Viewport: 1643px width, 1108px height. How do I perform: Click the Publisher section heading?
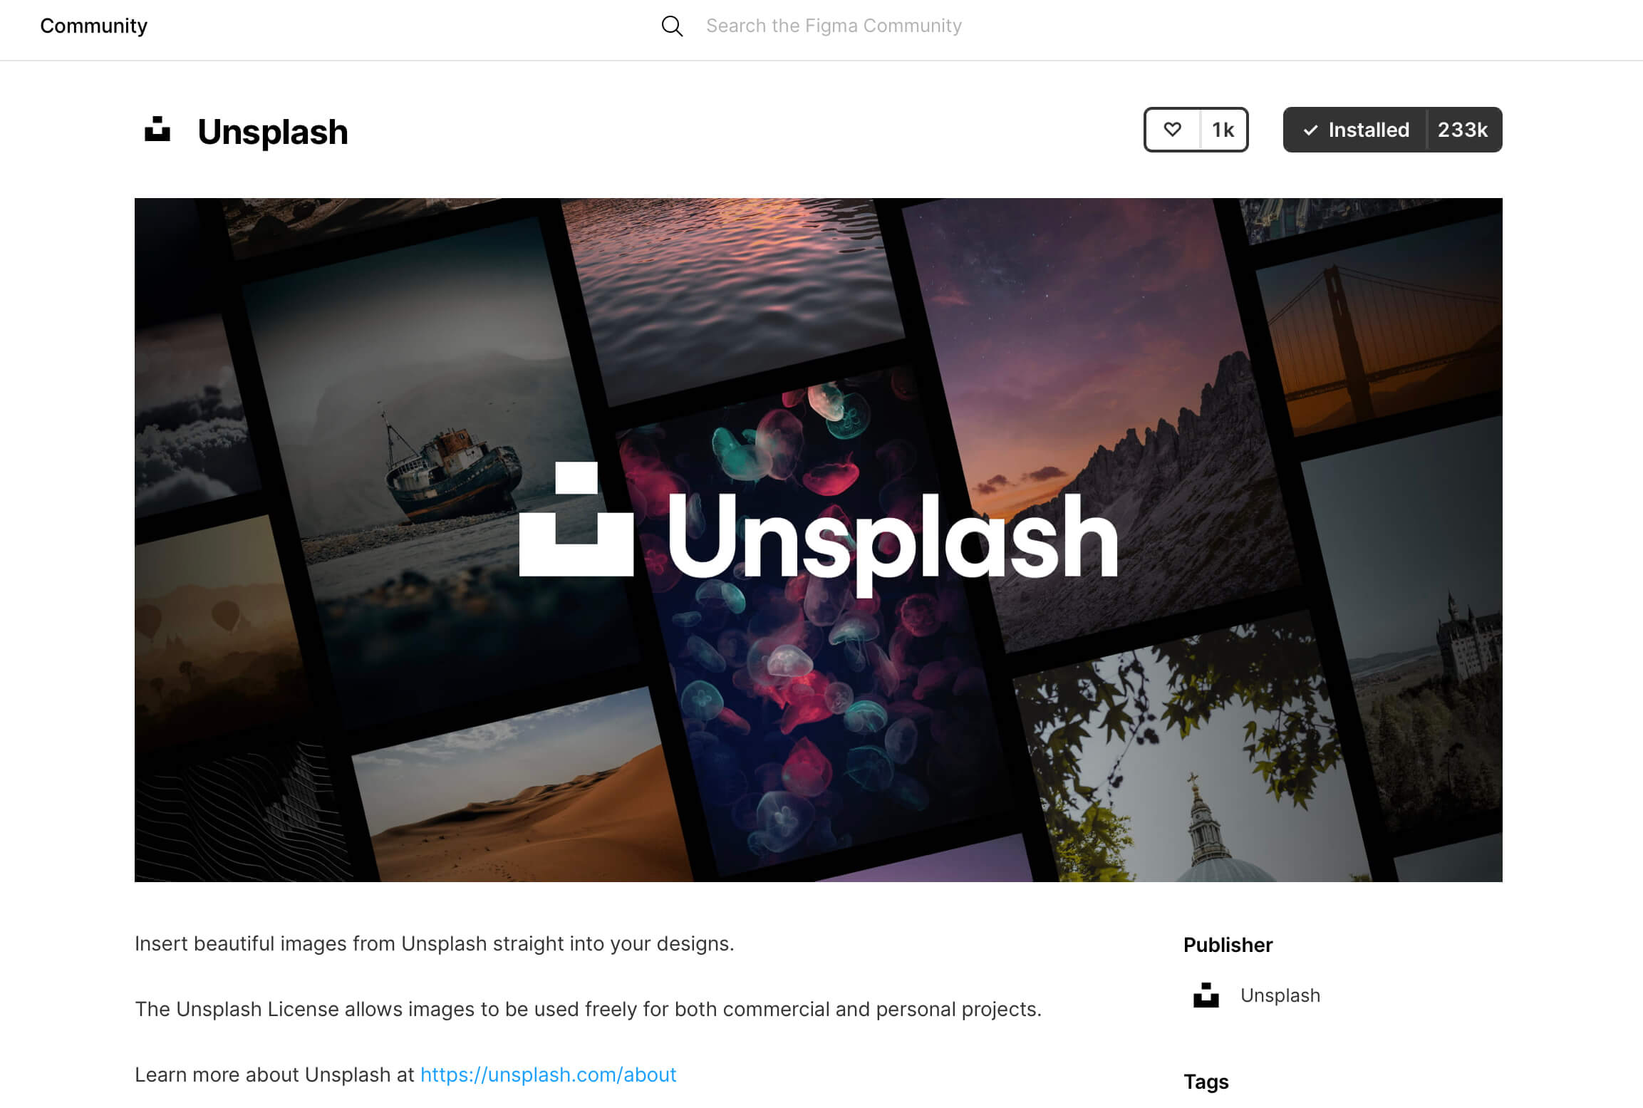[x=1228, y=945]
